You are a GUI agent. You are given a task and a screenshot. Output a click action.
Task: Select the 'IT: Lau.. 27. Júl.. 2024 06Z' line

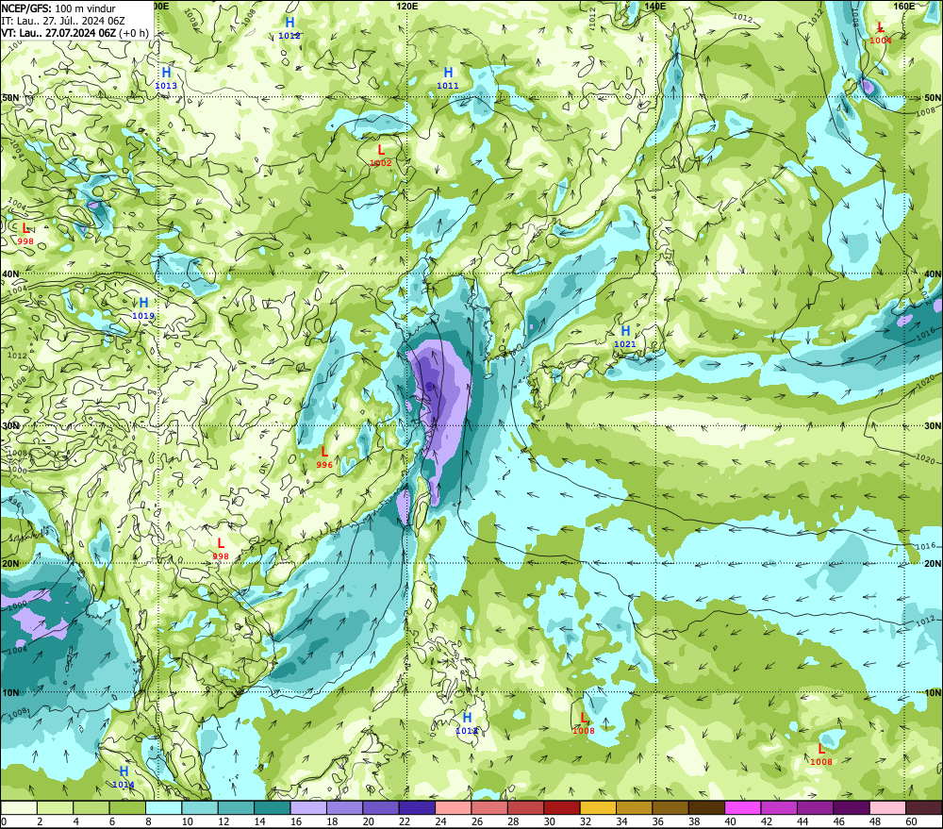tap(63, 21)
